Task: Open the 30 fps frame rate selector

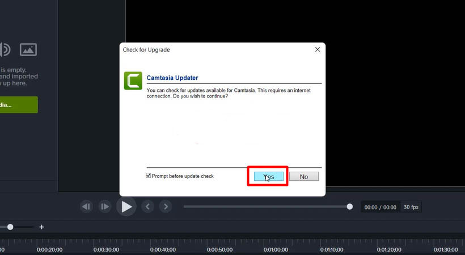Action: [411, 207]
